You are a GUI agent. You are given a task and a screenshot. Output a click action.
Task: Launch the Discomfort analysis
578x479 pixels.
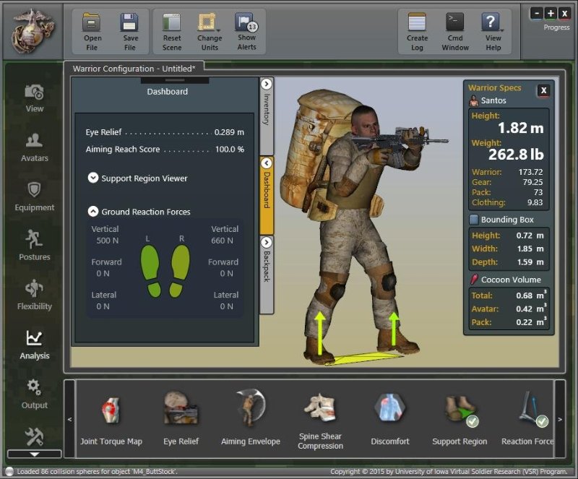coord(389,419)
